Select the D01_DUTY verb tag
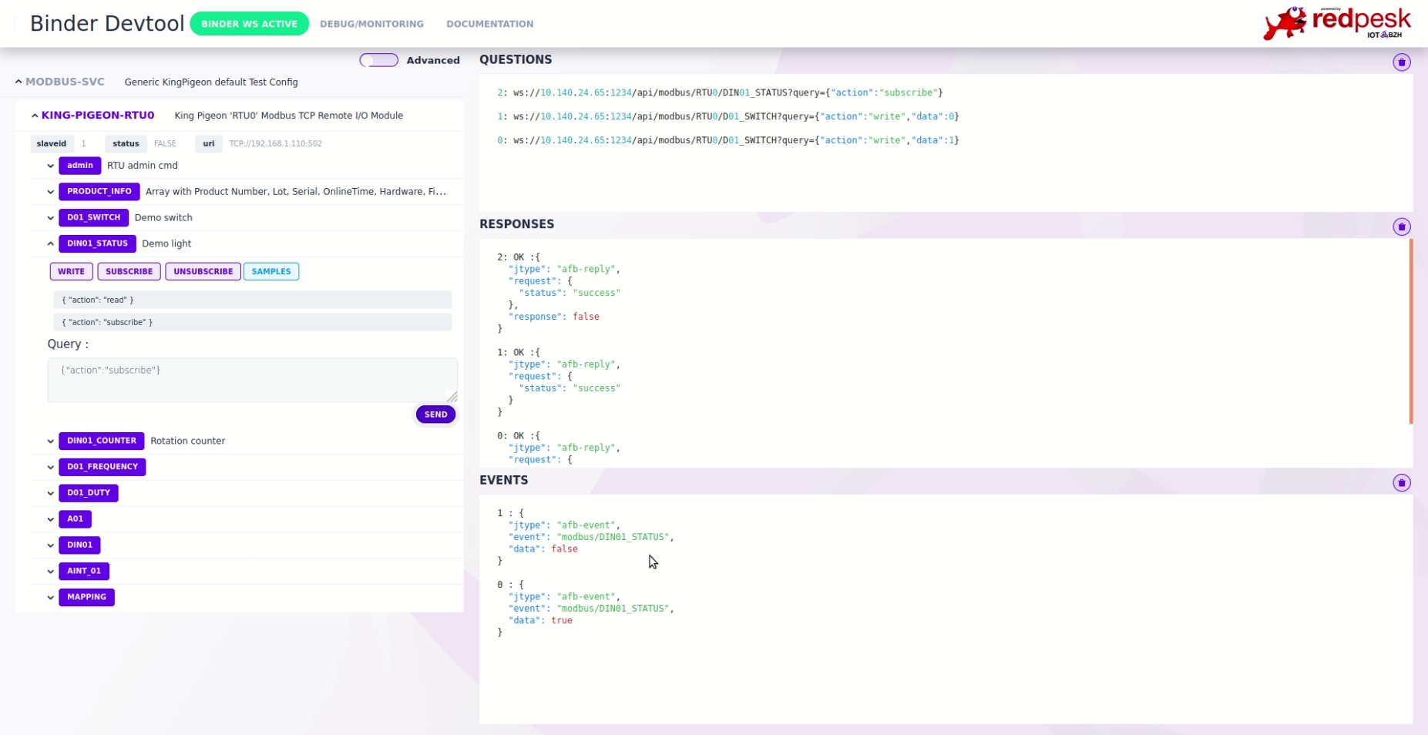The width and height of the screenshot is (1428, 735). coord(88,493)
